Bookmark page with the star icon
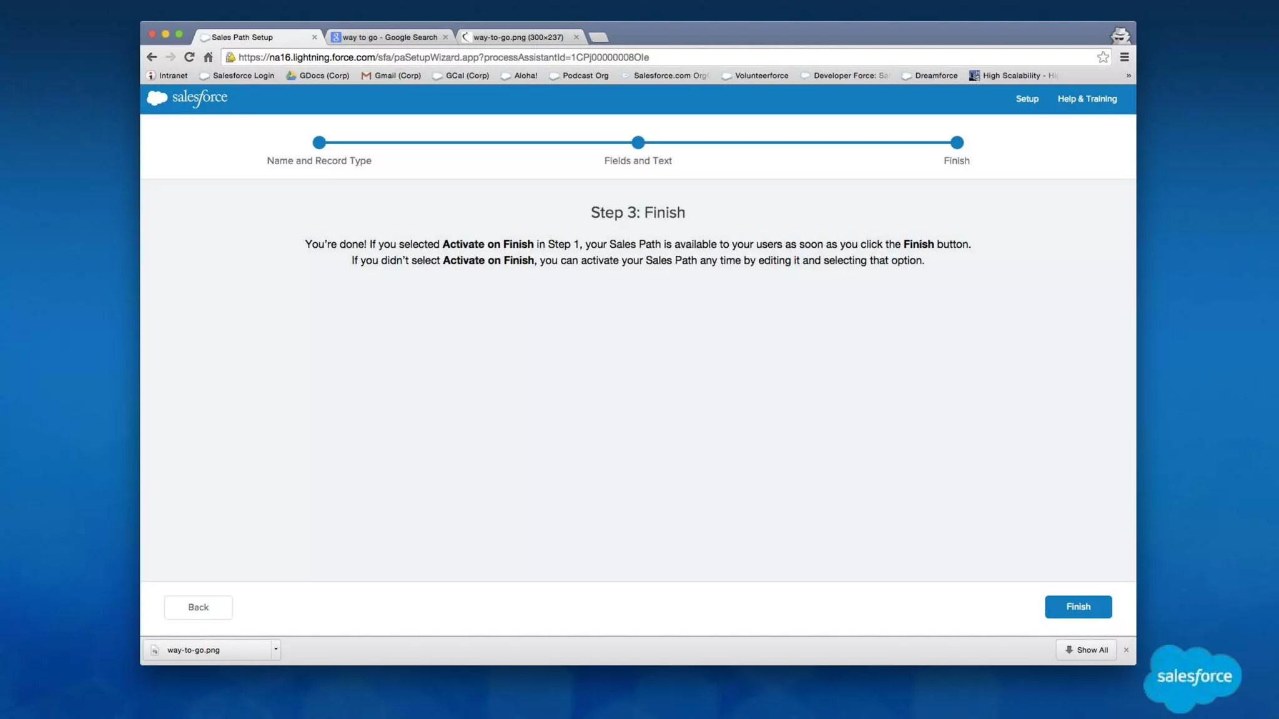 [x=1103, y=57]
